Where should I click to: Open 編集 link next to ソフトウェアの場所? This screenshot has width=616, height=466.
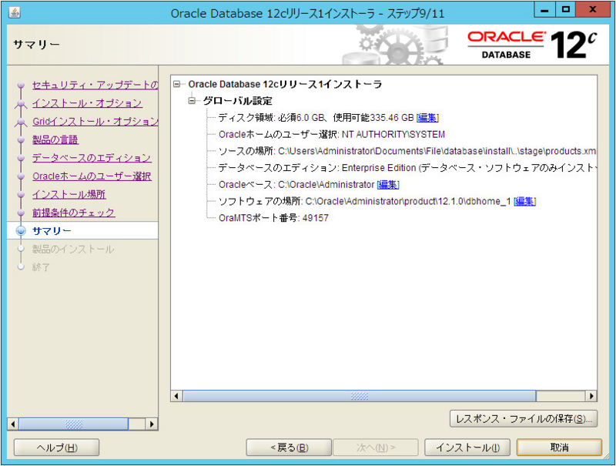click(525, 202)
